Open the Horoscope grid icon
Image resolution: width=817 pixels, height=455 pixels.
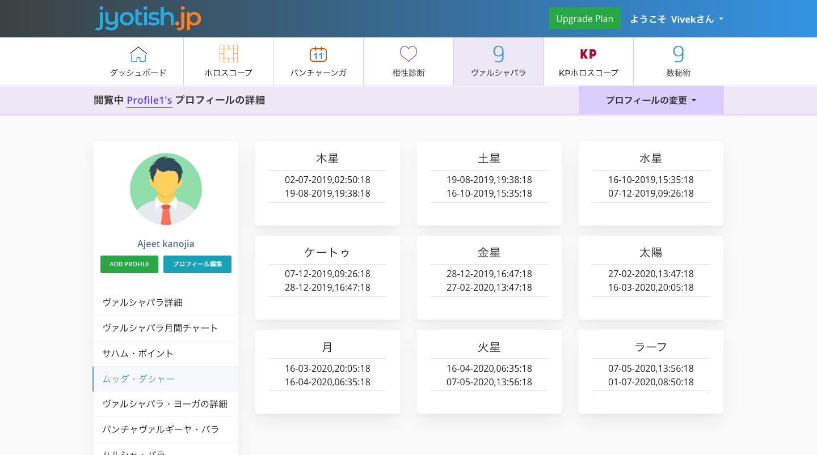click(x=228, y=54)
